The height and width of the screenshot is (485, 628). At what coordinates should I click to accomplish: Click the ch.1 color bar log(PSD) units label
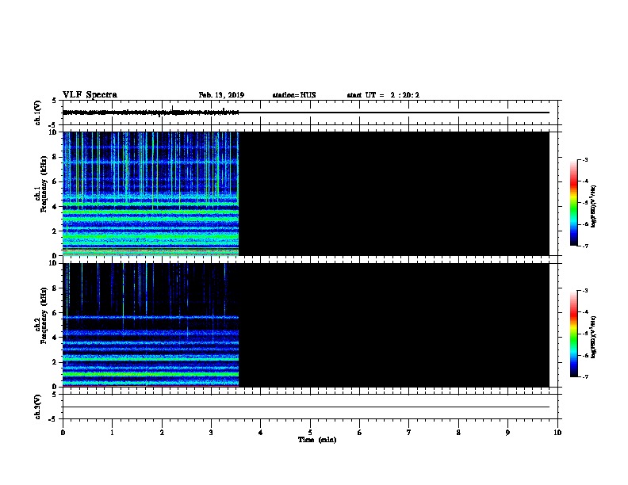tap(594, 206)
